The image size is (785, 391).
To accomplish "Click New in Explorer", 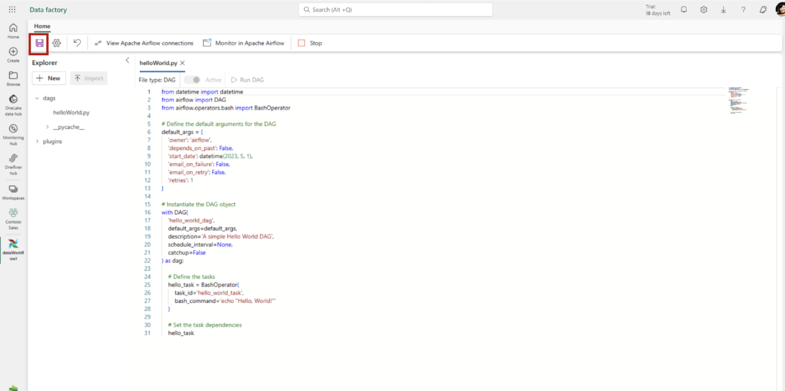I will pyautogui.click(x=49, y=78).
